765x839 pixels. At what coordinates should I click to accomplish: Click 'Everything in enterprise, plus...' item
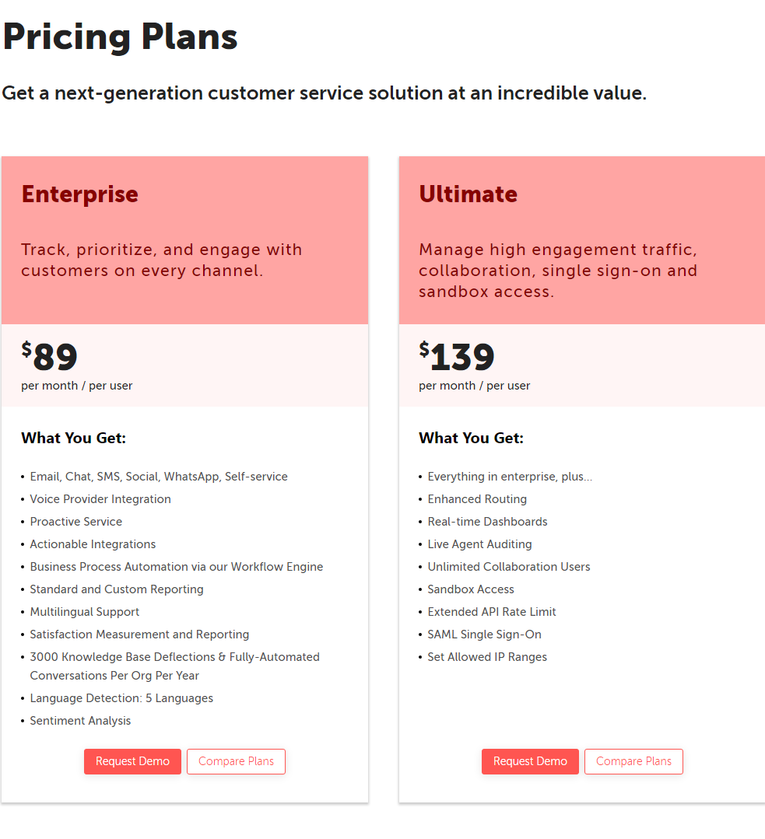510,476
